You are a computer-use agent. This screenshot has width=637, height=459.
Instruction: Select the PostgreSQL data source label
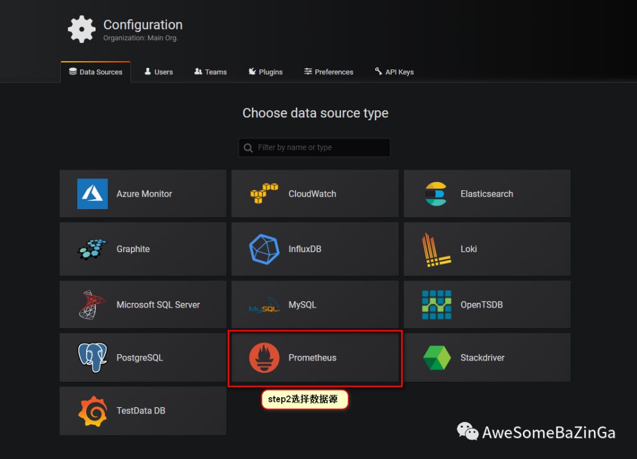click(x=140, y=358)
